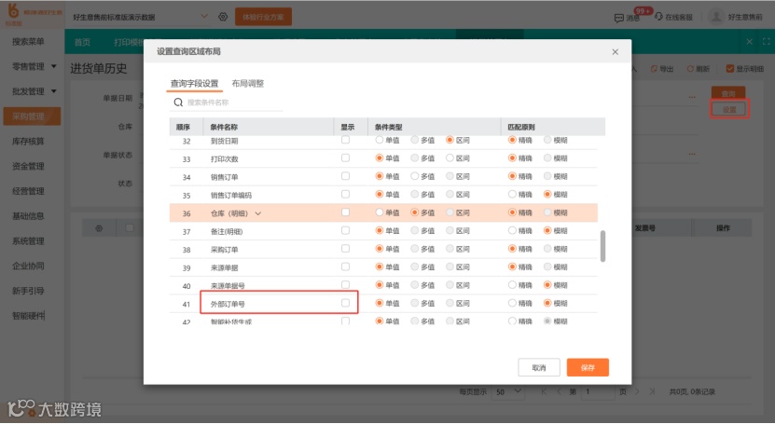Open the 消息 messages icon
The image size is (775, 424).
[x=618, y=18]
